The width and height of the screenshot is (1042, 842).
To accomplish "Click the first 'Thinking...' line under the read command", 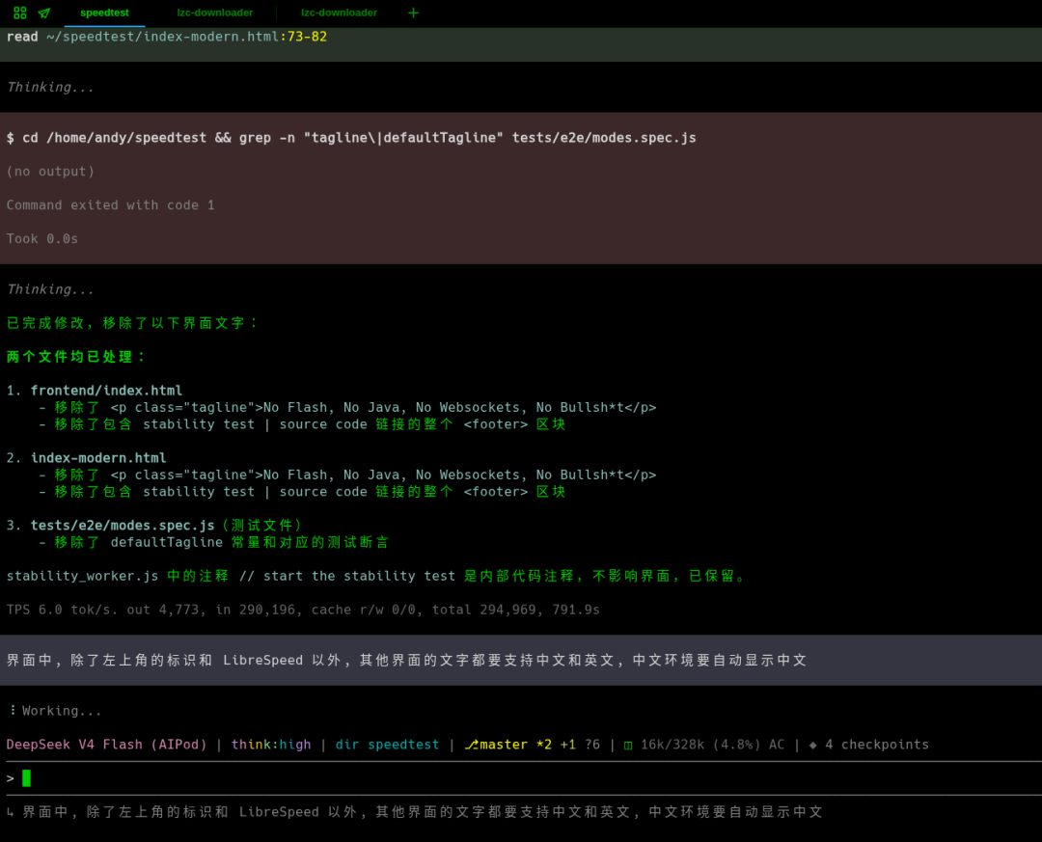I will (50, 87).
